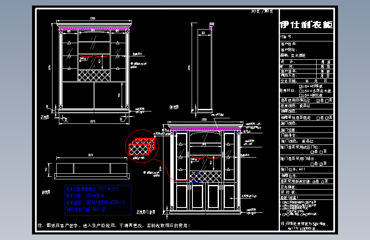Click the title block note 标准柜身背板为

(x=304, y=226)
